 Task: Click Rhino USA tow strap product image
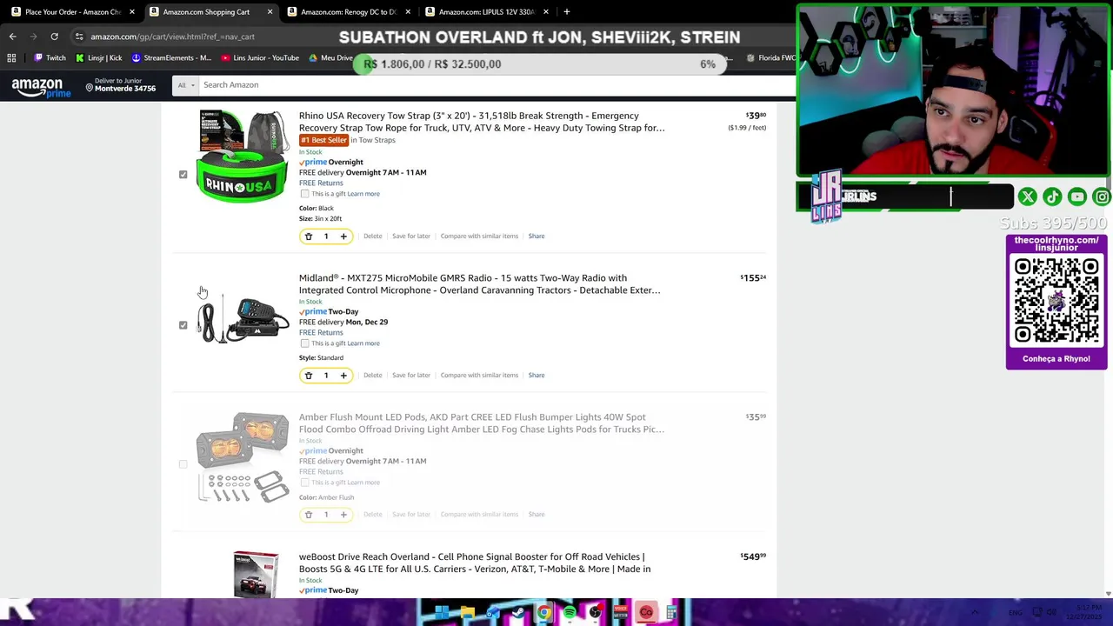tap(243, 156)
